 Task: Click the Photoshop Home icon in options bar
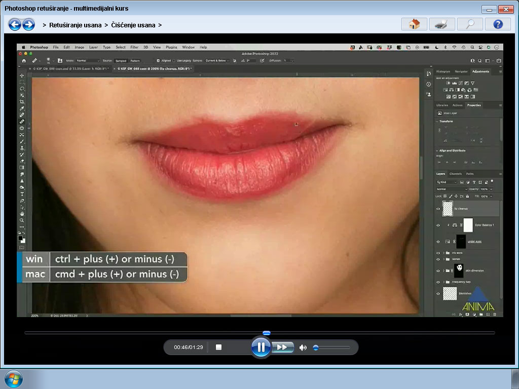click(24, 61)
